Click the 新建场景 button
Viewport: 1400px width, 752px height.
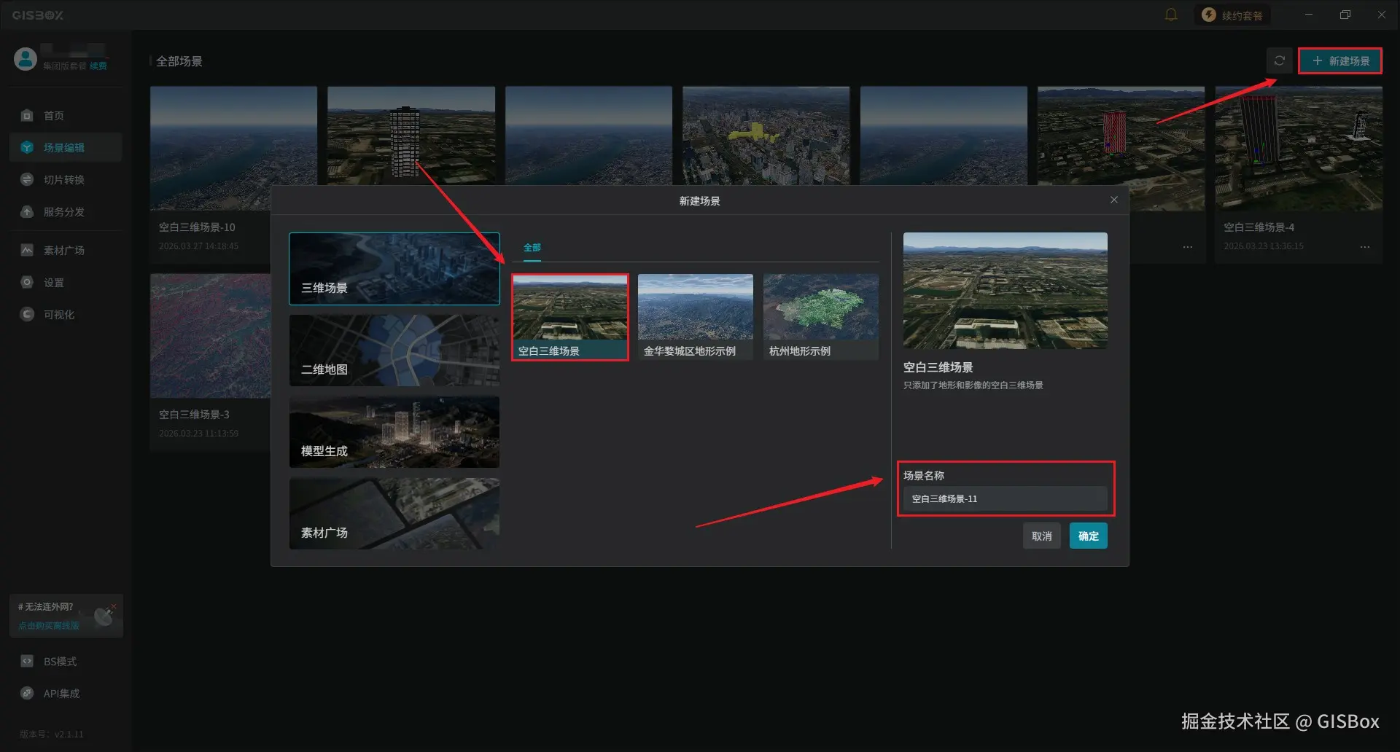1340,60
